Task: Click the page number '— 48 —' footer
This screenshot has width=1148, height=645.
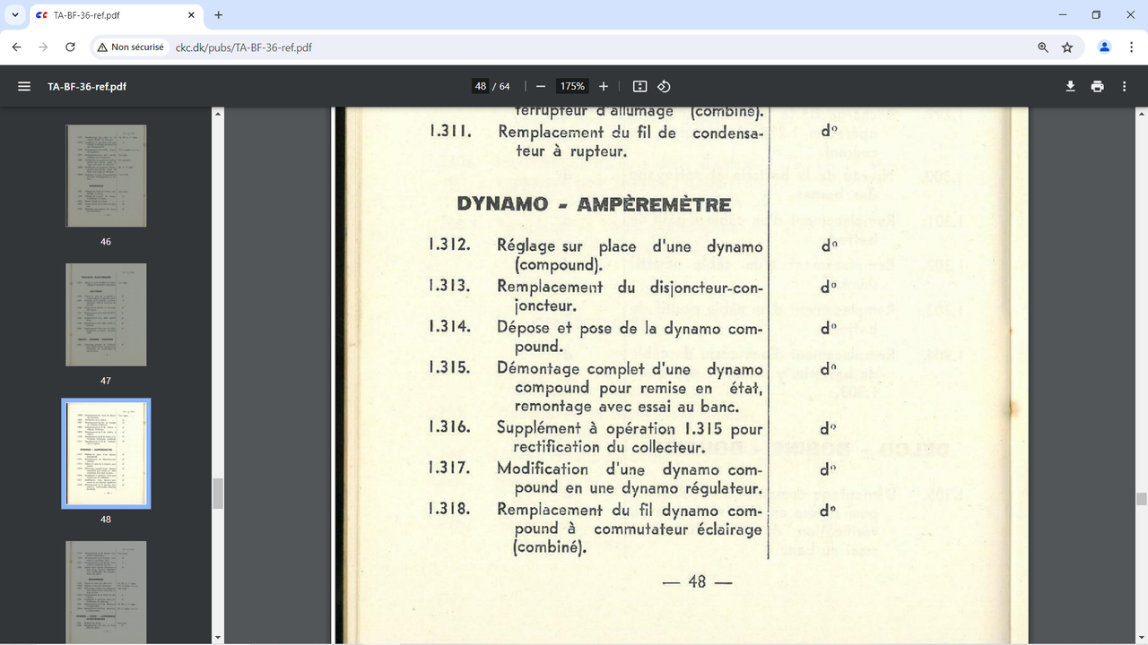Action: coord(697,582)
